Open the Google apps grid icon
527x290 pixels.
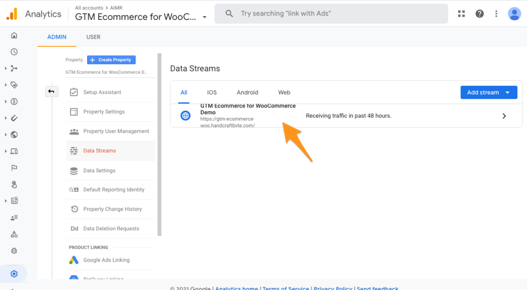(x=461, y=14)
